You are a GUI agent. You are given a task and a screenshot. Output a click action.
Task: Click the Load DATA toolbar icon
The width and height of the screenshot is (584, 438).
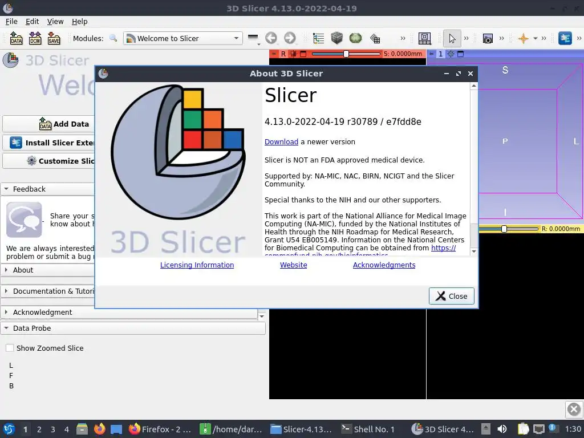16,38
